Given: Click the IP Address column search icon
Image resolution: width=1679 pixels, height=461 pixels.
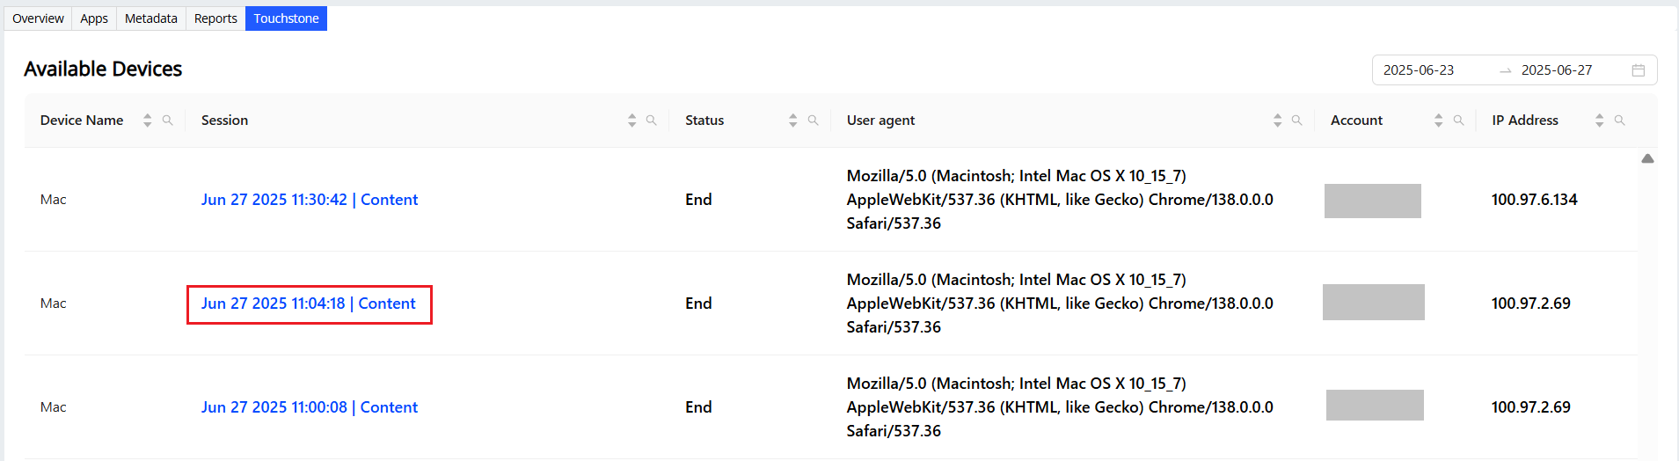Looking at the screenshot, I should tap(1619, 121).
